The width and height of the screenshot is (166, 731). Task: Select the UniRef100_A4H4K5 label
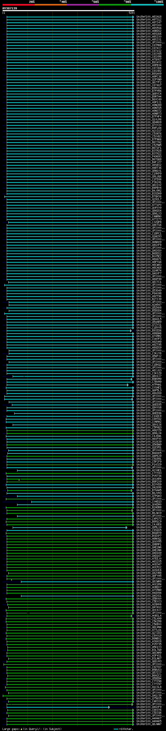pyautogui.click(x=149, y=722)
